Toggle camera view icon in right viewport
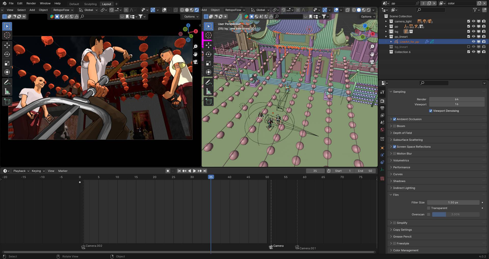The height and width of the screenshot is (259, 489). (372, 62)
